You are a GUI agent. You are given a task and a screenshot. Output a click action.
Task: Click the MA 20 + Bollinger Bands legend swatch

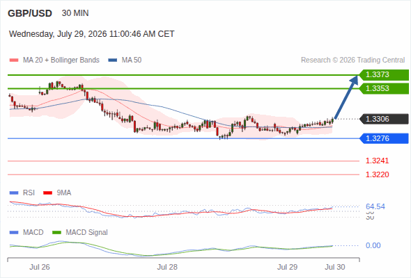click(x=14, y=60)
